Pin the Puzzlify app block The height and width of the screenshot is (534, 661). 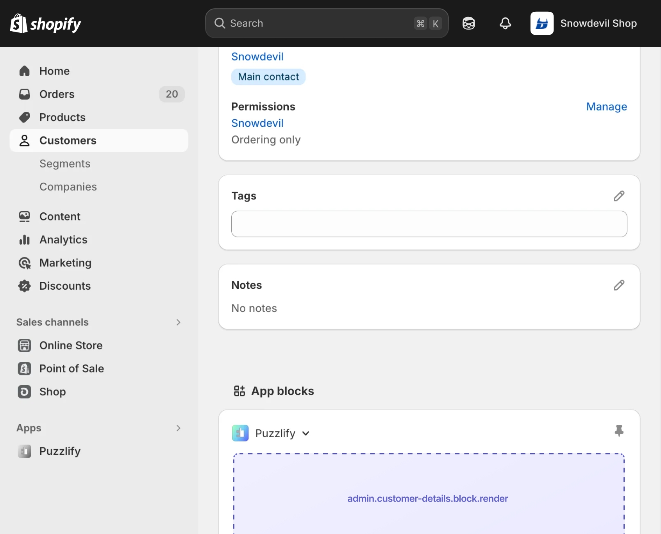(x=619, y=431)
